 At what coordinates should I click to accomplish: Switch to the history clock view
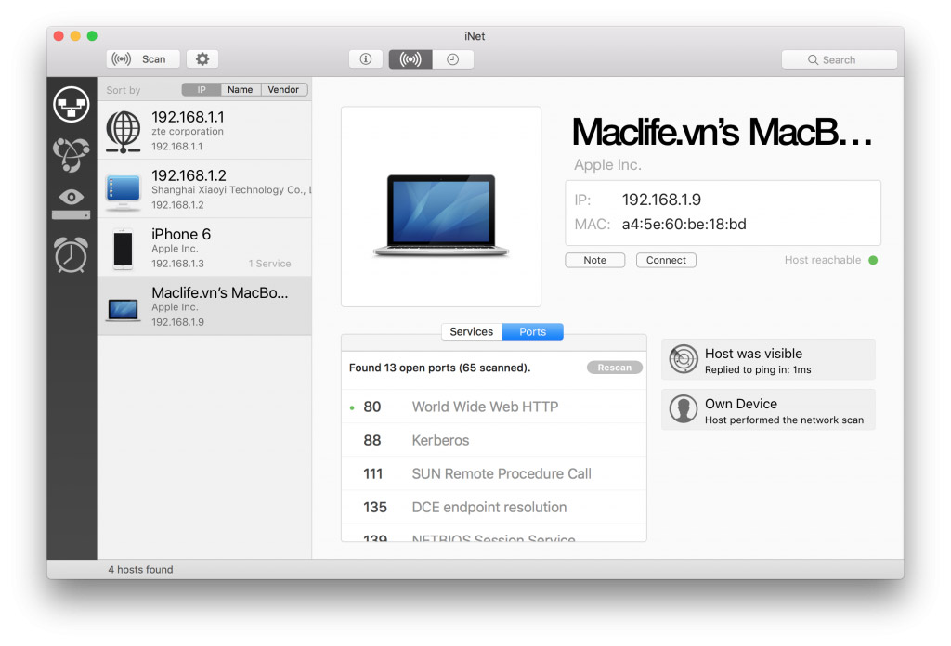452,58
